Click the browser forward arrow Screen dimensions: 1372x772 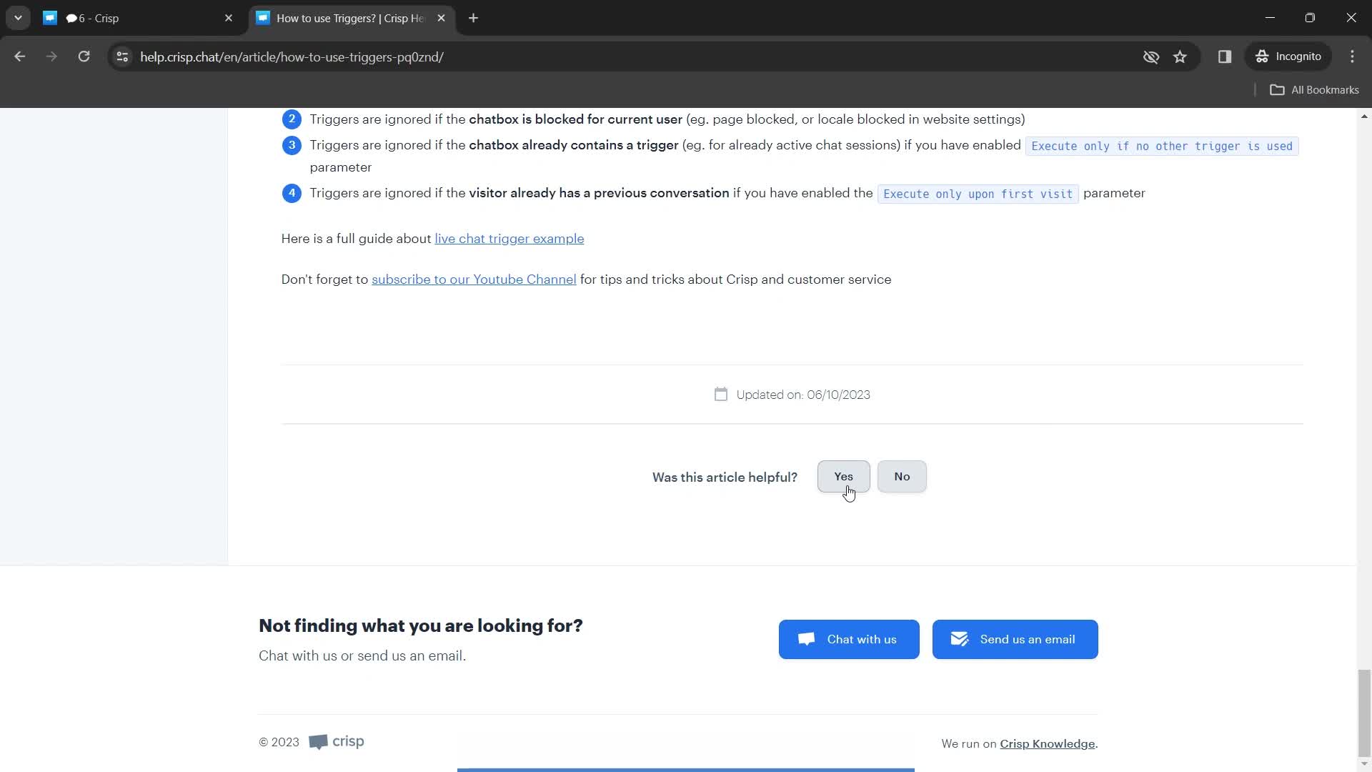tap(51, 56)
